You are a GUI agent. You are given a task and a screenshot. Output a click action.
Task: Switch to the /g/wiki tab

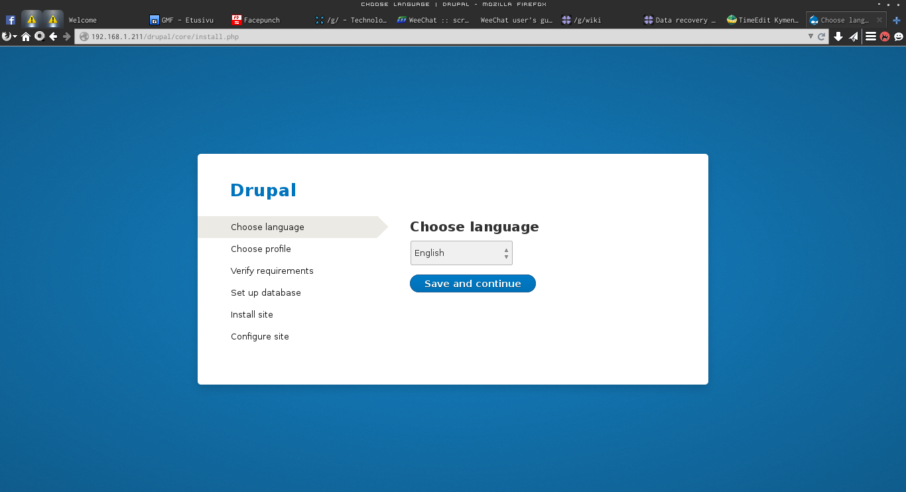tap(598, 20)
